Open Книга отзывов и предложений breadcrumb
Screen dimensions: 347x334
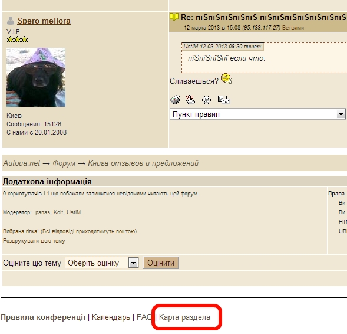143,163
